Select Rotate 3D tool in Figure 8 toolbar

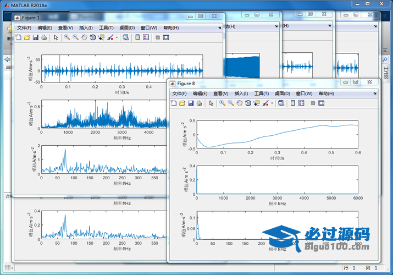point(248,103)
